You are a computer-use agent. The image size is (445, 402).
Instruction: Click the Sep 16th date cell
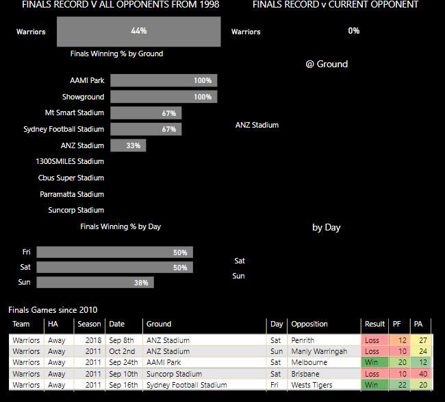[x=123, y=385]
